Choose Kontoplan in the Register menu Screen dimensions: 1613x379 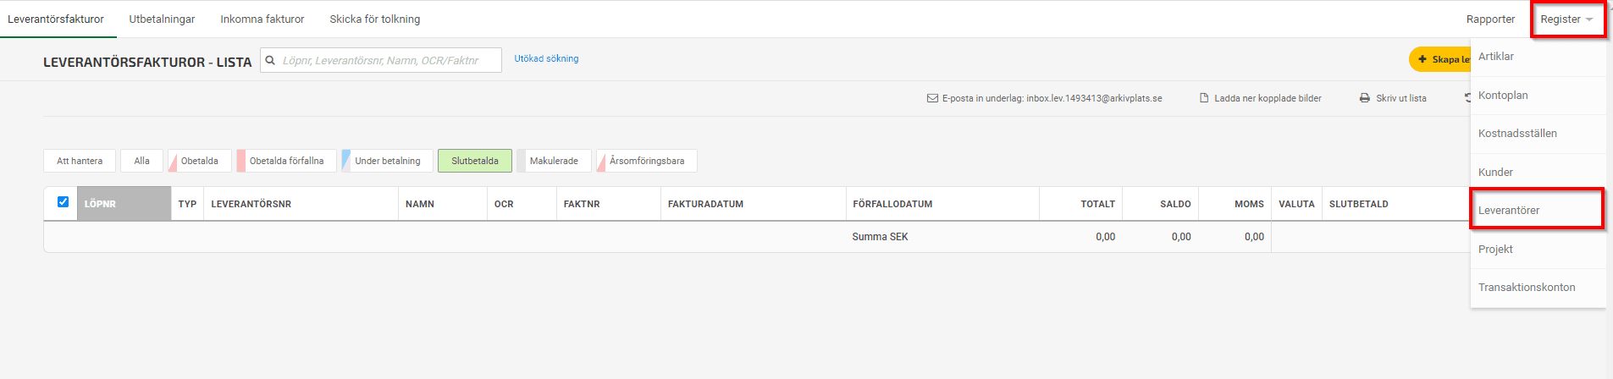[1503, 95]
